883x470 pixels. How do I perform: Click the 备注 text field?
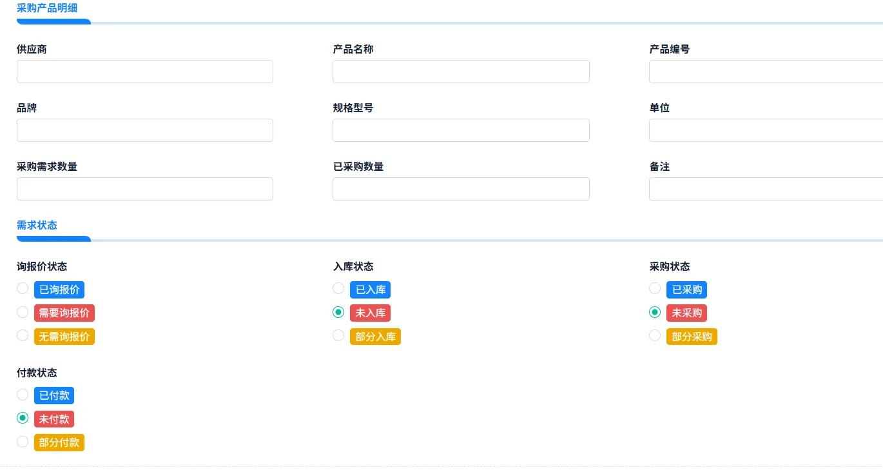point(766,189)
